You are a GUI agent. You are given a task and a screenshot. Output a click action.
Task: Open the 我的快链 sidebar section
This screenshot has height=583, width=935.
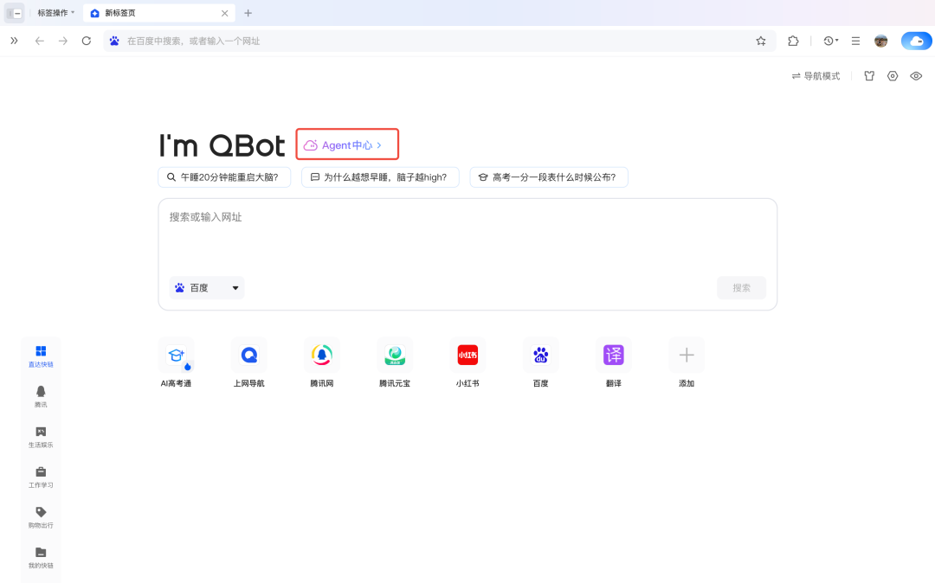(41, 559)
